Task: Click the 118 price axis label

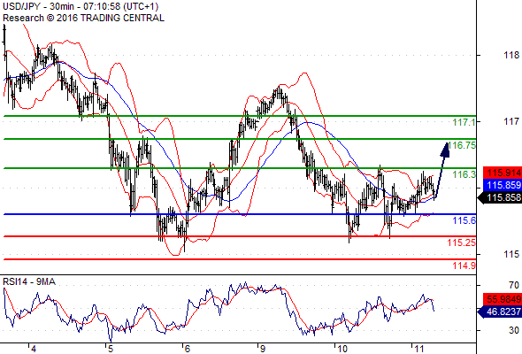Action: coord(511,55)
